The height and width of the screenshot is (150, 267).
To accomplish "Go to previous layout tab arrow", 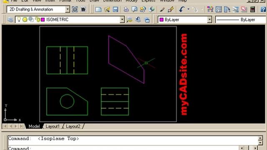I will 11,126.
